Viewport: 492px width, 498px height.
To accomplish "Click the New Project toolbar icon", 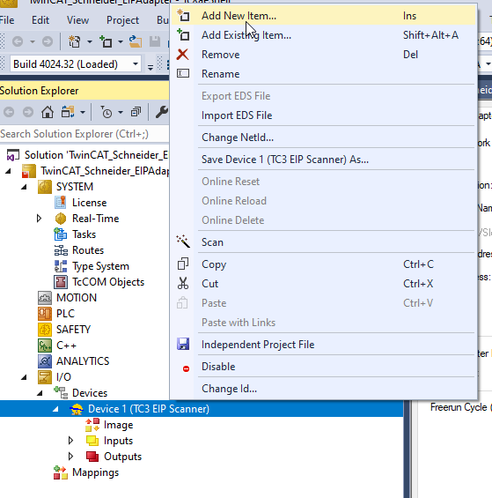I will click(75, 41).
